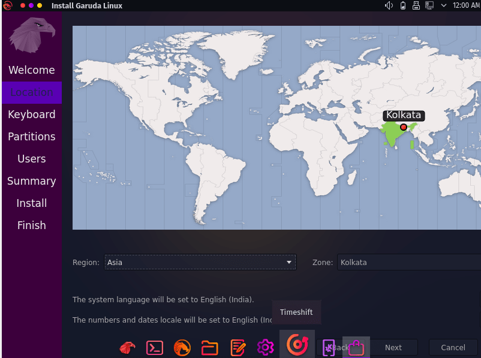This screenshot has width=481, height=358.
Task: Select the highlighted Location step
Action: coord(32,92)
